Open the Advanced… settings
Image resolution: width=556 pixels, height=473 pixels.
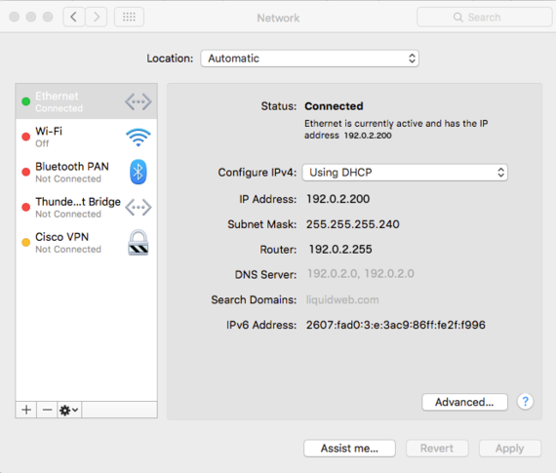coord(464,402)
